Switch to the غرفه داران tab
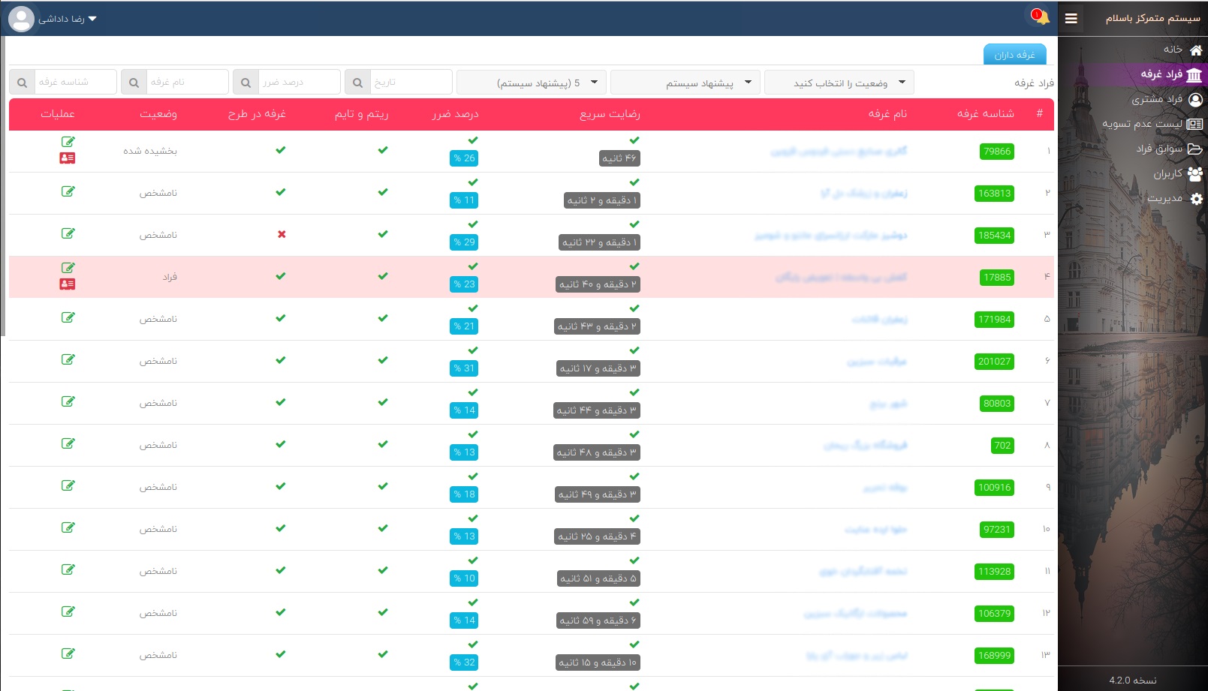The height and width of the screenshot is (691, 1208). (x=1015, y=55)
